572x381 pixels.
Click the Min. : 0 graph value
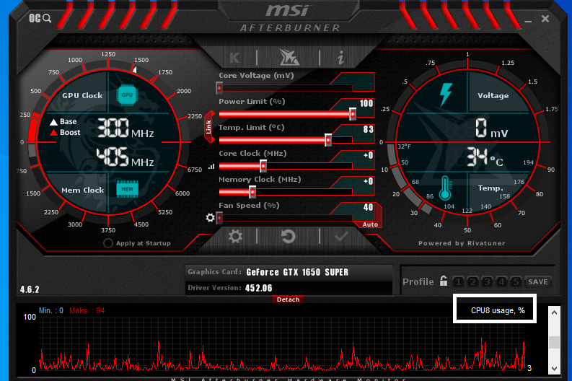point(51,310)
